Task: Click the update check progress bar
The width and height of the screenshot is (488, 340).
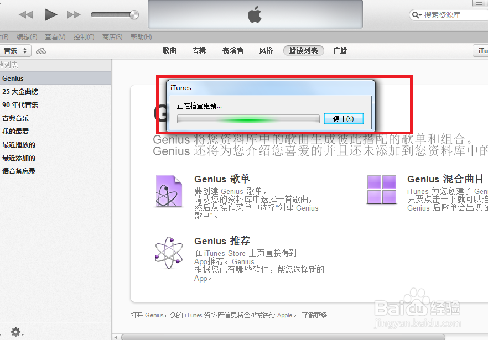Action: 248,119
